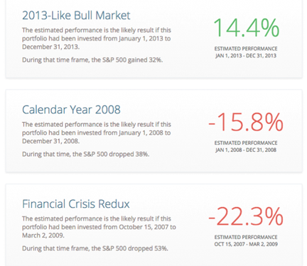Click 'December 31, 2013' in first card
Viewport: 307px width, 266px height.
50,47
